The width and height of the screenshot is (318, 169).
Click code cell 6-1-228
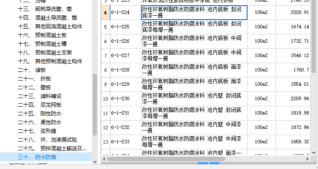tap(126, 70)
